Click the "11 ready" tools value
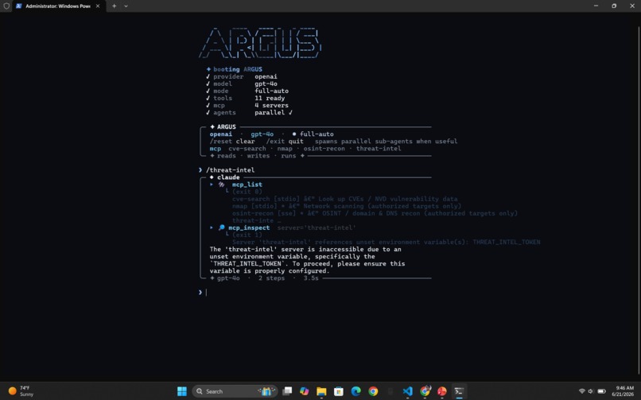The width and height of the screenshot is (641, 400). [x=270, y=98]
